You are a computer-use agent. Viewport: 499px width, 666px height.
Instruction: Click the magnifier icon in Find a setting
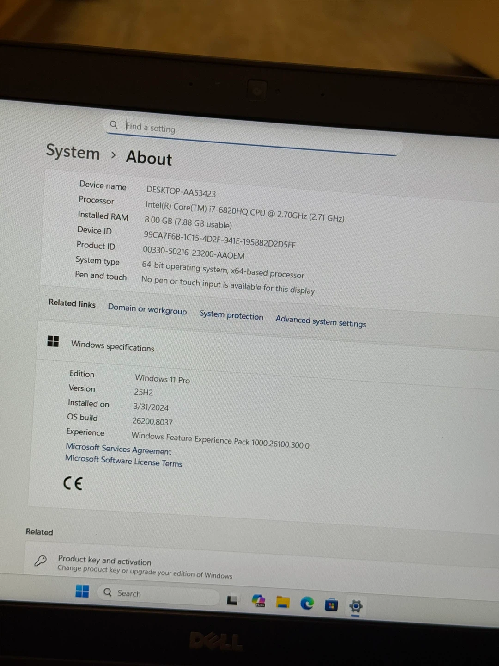point(113,124)
